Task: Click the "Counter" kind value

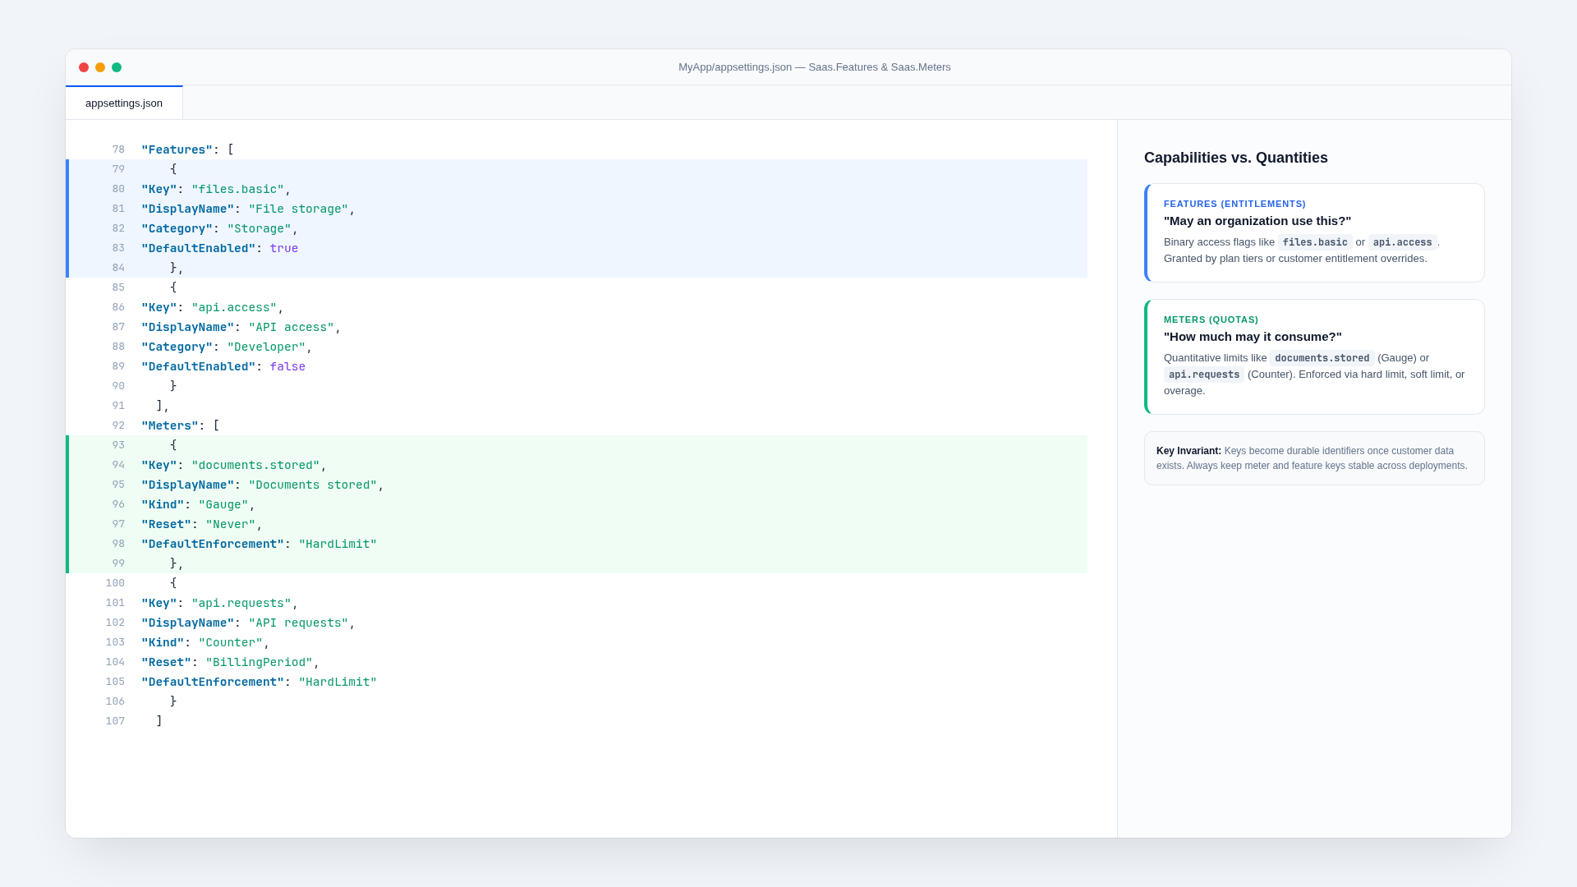Action: click(x=231, y=642)
